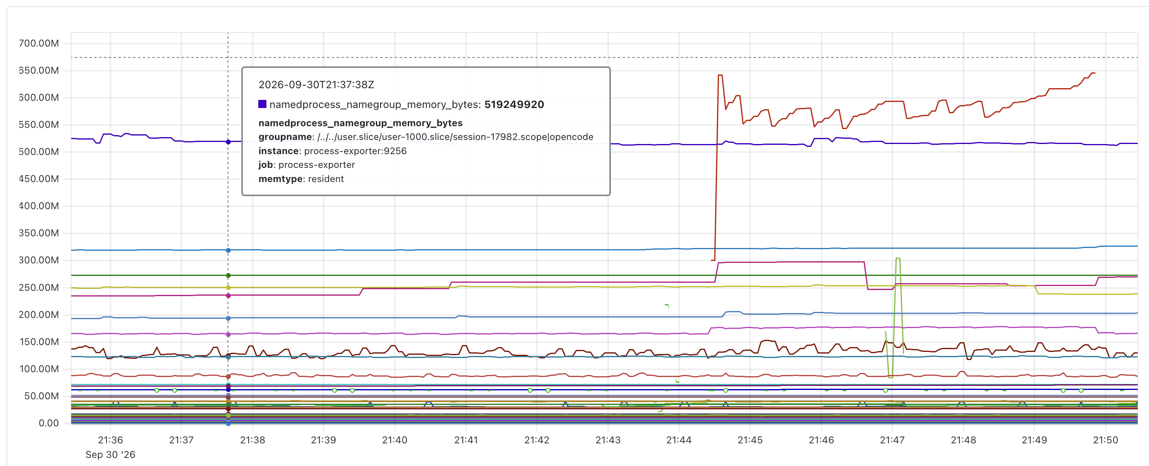This screenshot has width=1149, height=466.
Task: Click violet data point on hover line near 165M
Action: (x=228, y=334)
